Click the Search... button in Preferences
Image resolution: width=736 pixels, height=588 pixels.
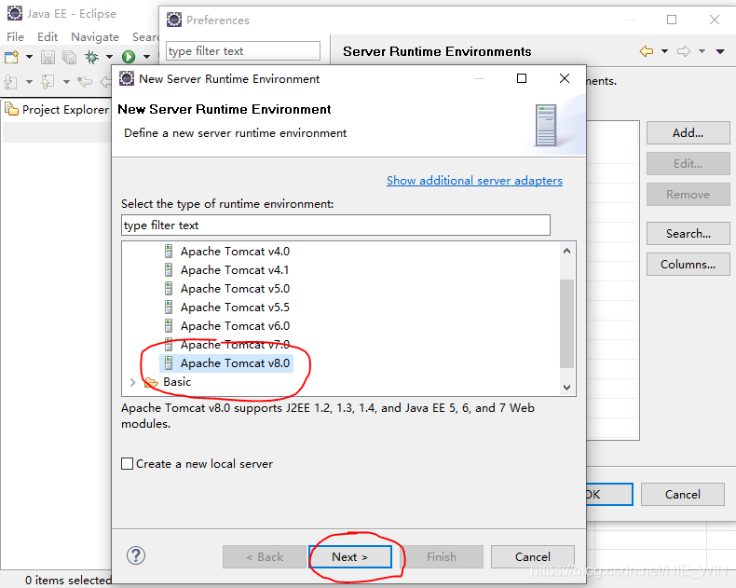[x=688, y=233]
